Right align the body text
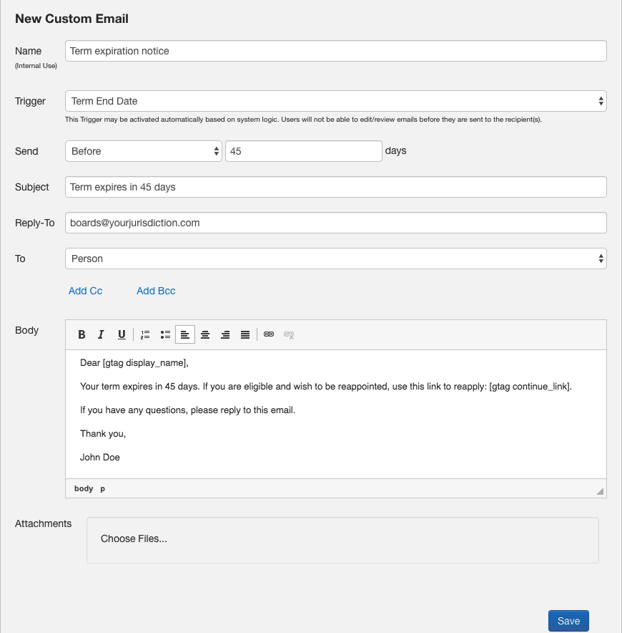Viewport: 622px width, 633px height. [225, 334]
